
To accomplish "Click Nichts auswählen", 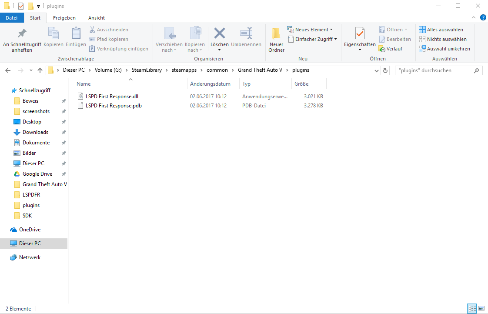I will (443, 39).
